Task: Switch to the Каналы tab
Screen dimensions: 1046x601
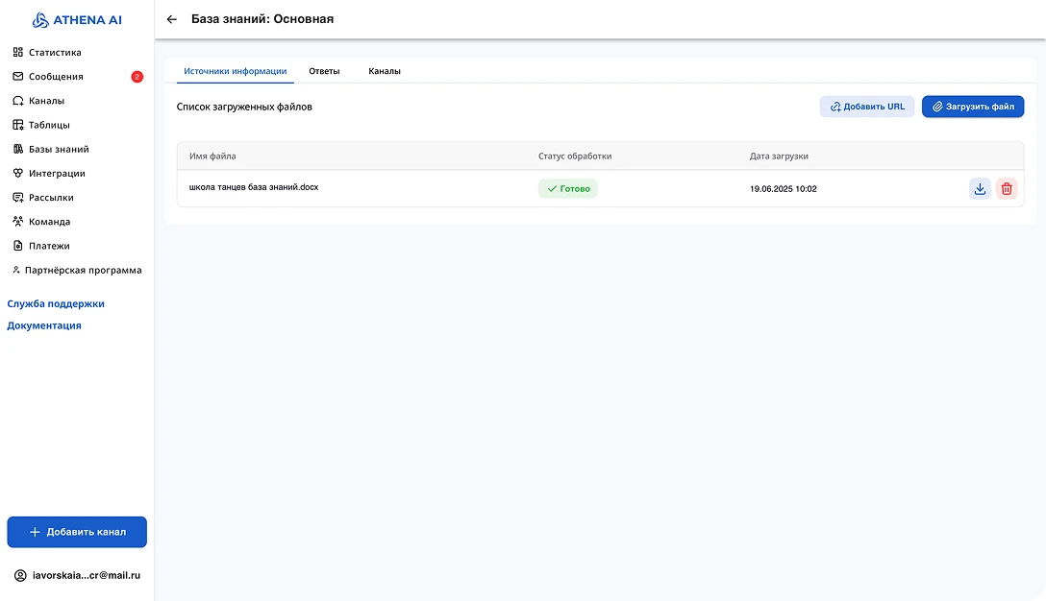Action: tap(385, 71)
